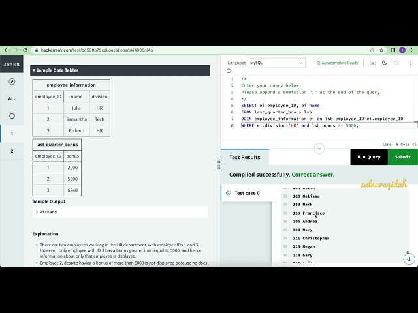Click the keyboard shortcuts icon in the editor toolbar

click(x=373, y=63)
